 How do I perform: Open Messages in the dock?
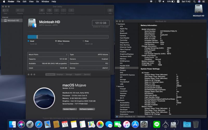(109, 125)
